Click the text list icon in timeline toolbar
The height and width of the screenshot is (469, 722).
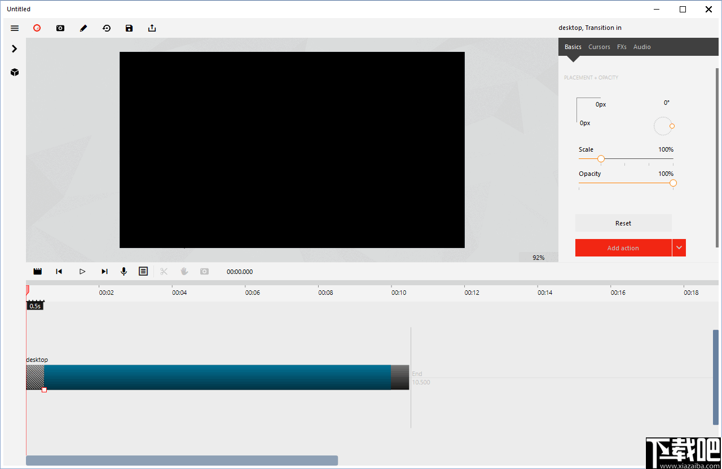click(x=143, y=271)
